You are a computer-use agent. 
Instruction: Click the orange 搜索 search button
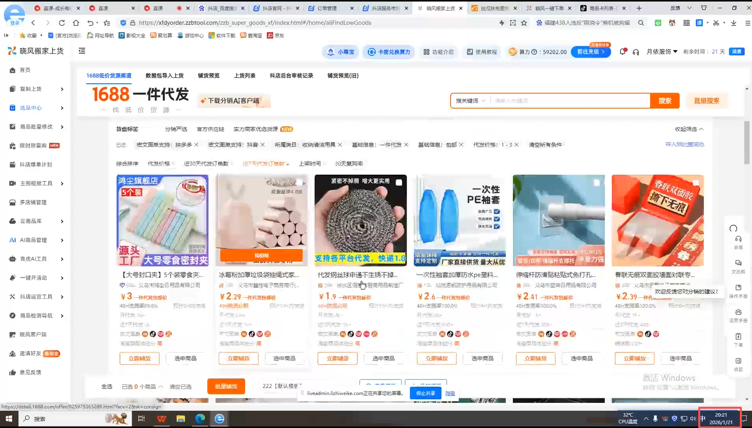(x=665, y=100)
